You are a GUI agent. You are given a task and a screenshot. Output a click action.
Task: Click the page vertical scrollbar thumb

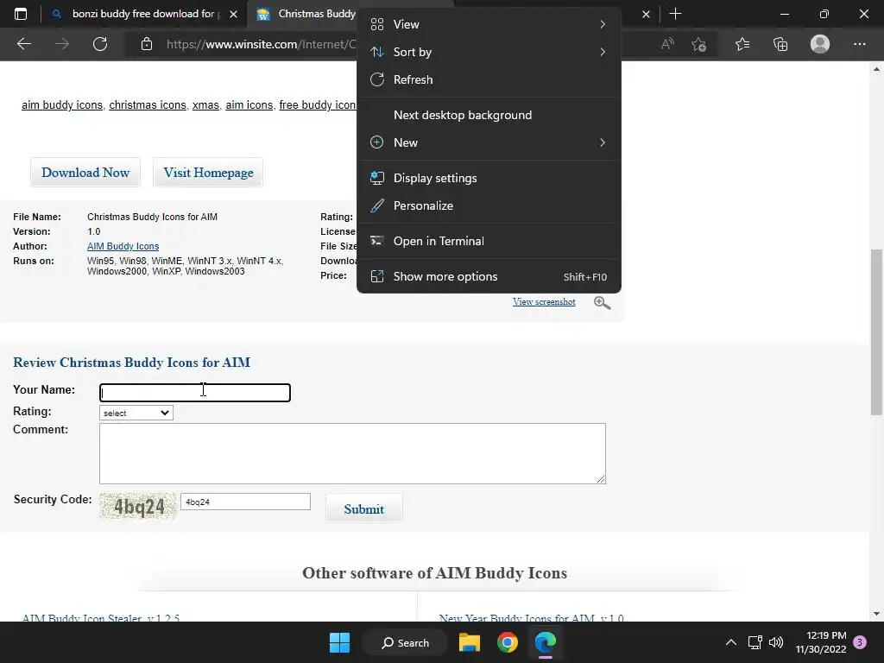point(876,332)
